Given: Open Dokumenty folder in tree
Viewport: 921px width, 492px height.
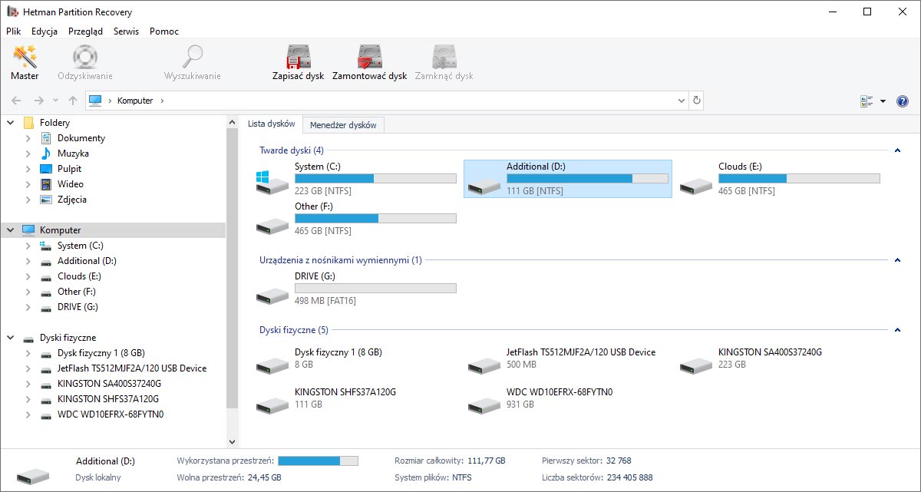Looking at the screenshot, I should [x=81, y=138].
